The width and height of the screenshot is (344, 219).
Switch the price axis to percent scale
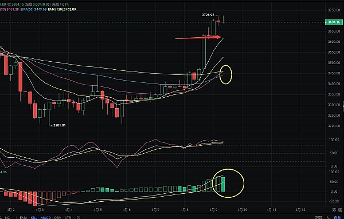click(x=328, y=218)
